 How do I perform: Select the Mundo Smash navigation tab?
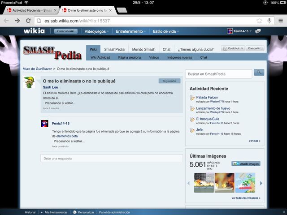(x=143, y=49)
